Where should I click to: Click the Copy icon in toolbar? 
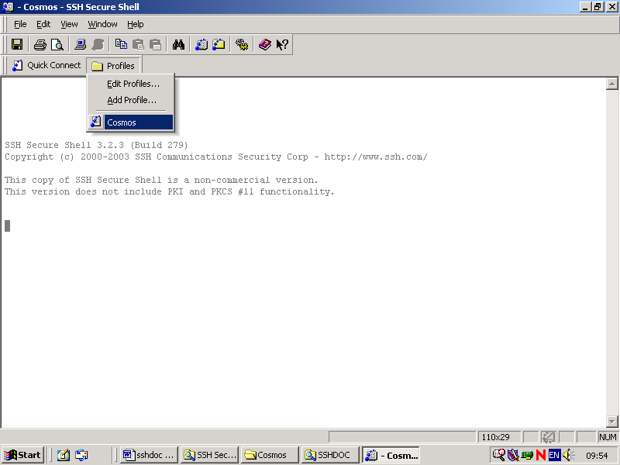(x=121, y=45)
